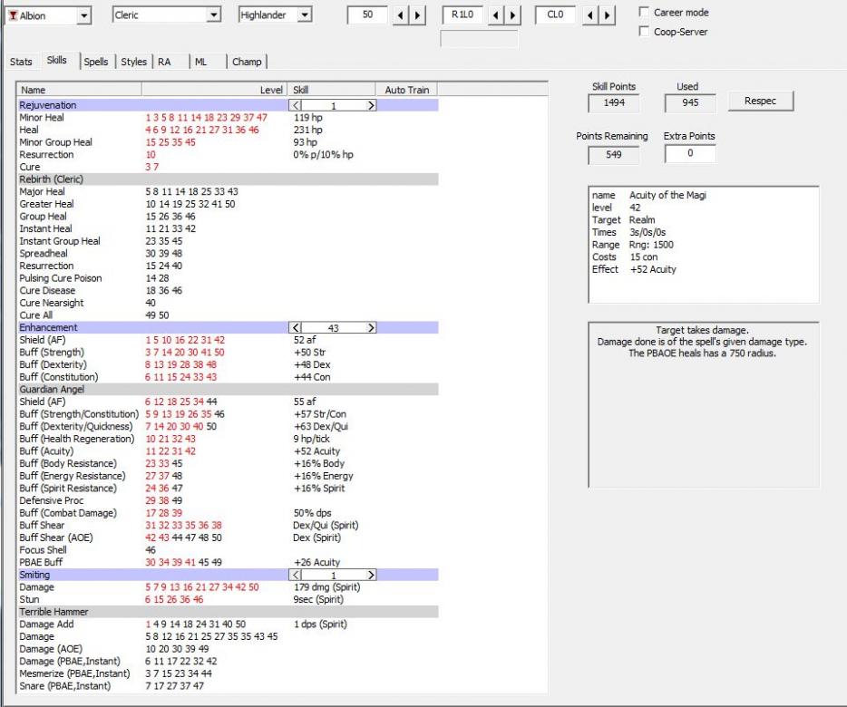Select the Cure Nearsight row
This screenshot has height=707, width=847.
click(x=228, y=303)
